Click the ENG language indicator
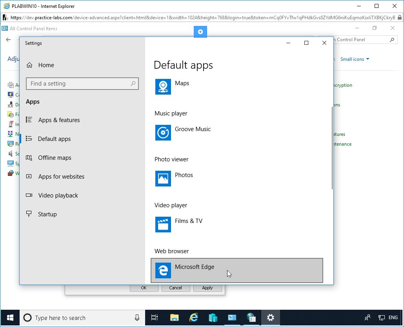 393,318
